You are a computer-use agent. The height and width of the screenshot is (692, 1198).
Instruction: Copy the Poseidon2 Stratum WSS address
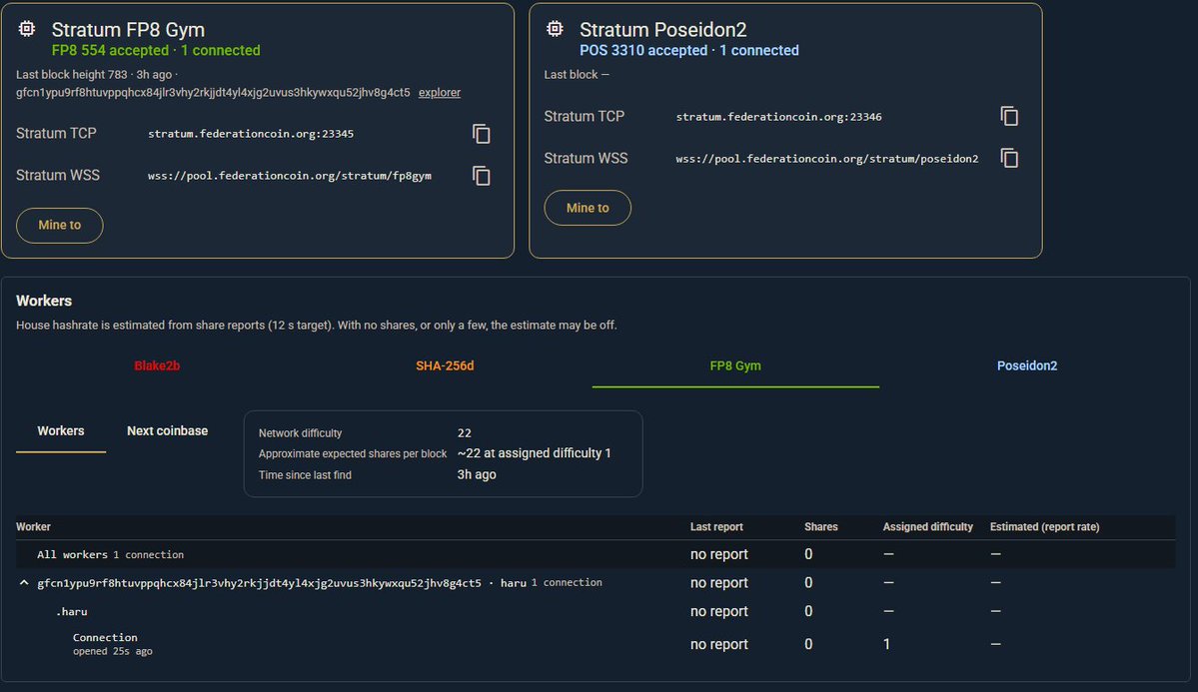tap(1009, 158)
